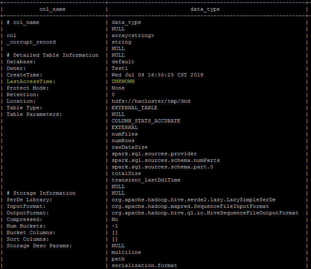Screen dimensions: 311x269
Task: Select HiveSequenceFileOutputFormat class name
Action: [205, 213]
